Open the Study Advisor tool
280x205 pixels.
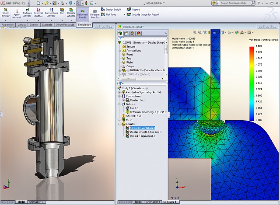point(6,13)
